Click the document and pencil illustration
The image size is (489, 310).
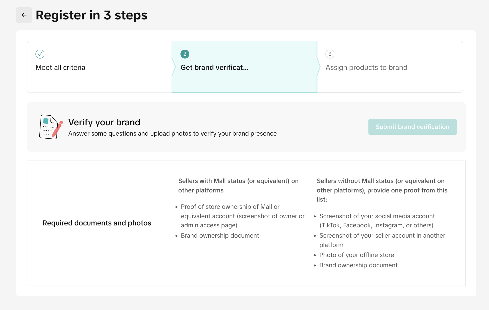(x=51, y=127)
